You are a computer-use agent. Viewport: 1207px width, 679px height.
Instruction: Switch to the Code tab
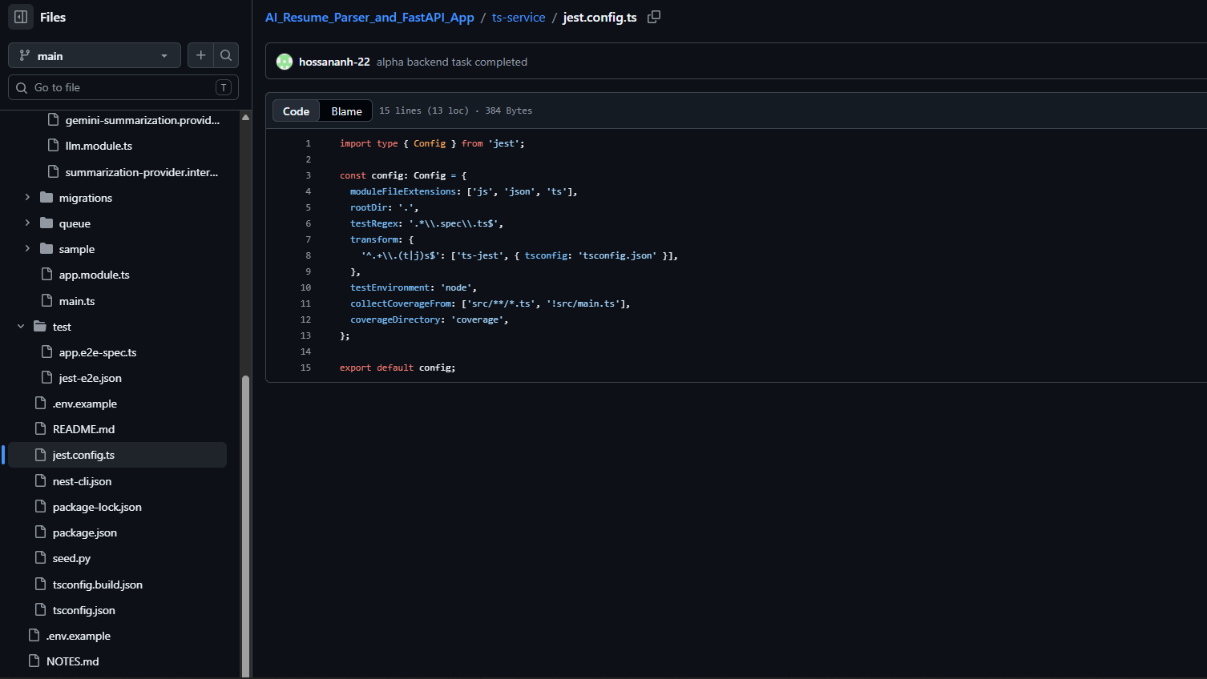(x=296, y=111)
